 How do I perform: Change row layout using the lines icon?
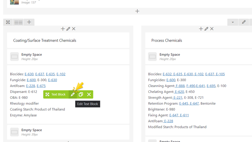(x=18, y=22)
